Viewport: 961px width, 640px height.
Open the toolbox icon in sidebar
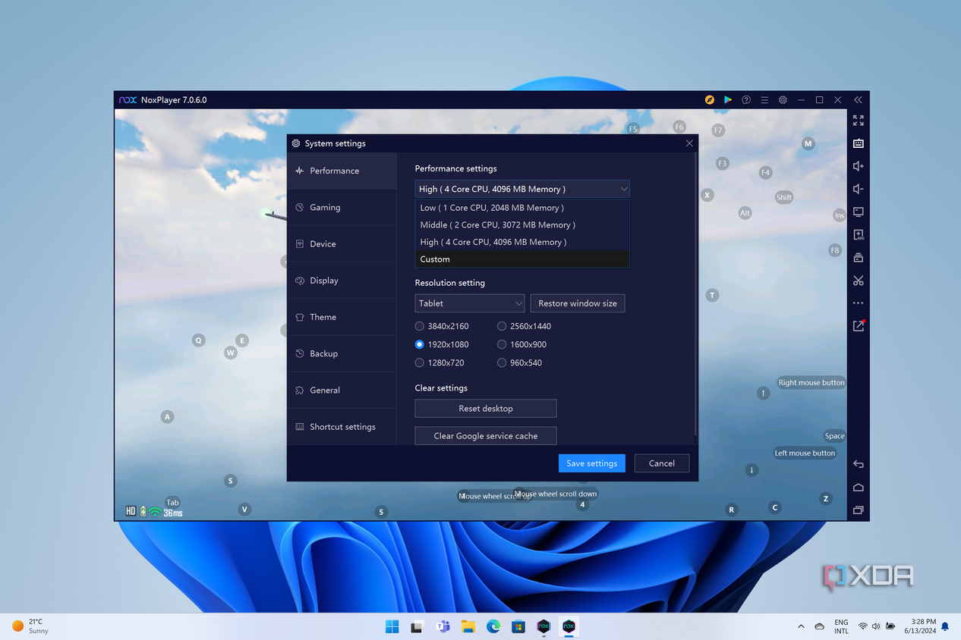click(858, 258)
